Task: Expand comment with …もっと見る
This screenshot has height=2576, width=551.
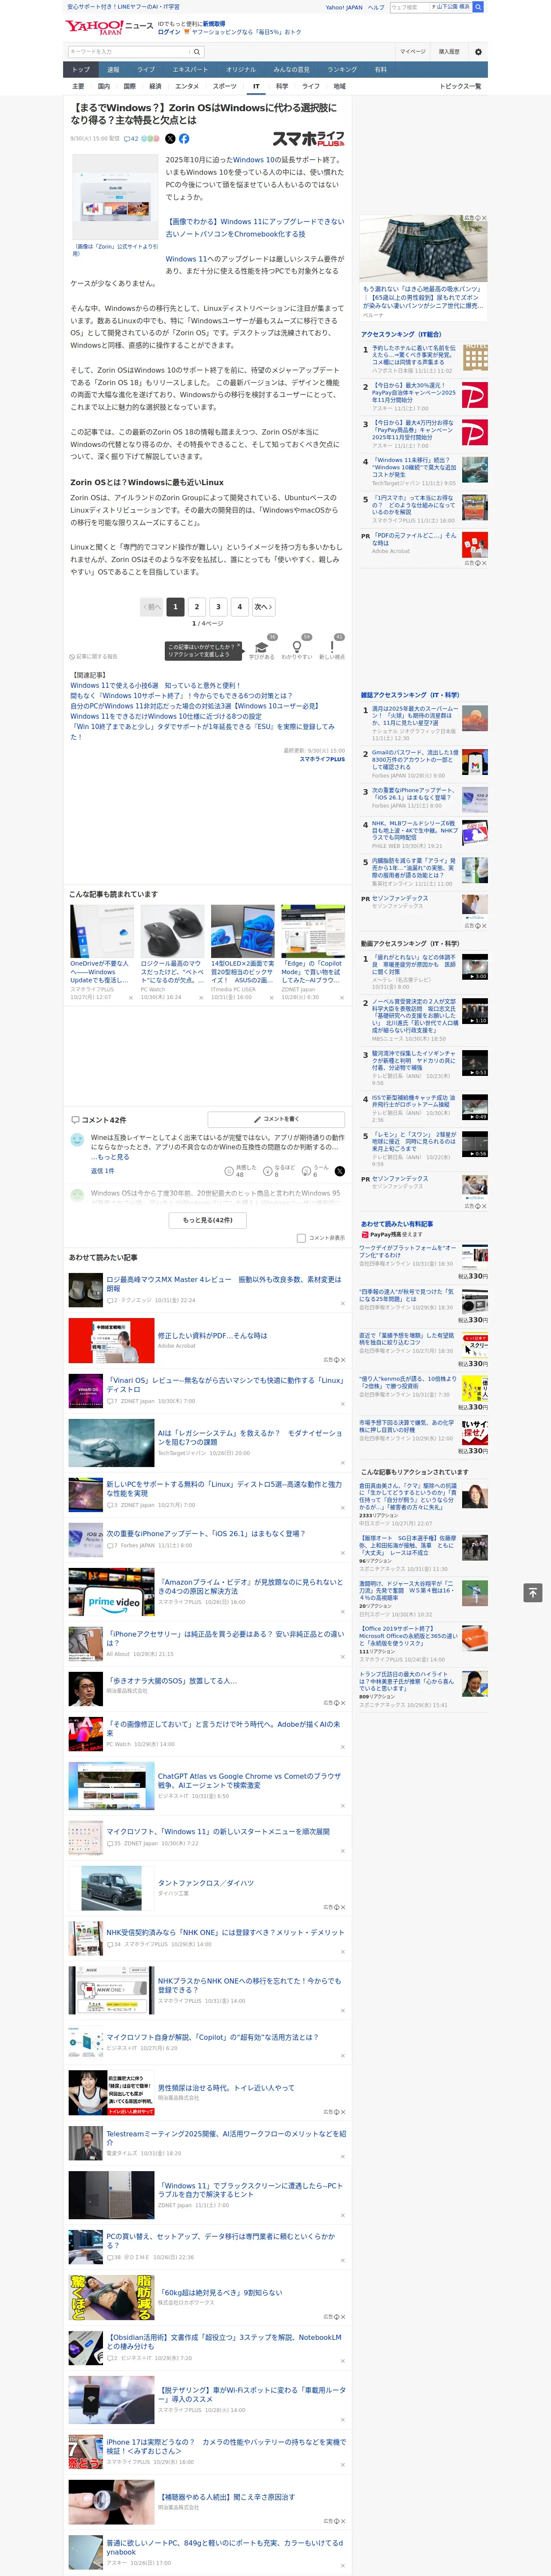Action: point(110,1157)
